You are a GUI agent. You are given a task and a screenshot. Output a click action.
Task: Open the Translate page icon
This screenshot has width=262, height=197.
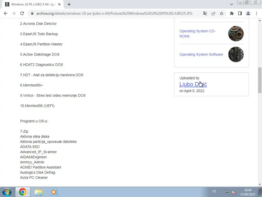point(205,13)
